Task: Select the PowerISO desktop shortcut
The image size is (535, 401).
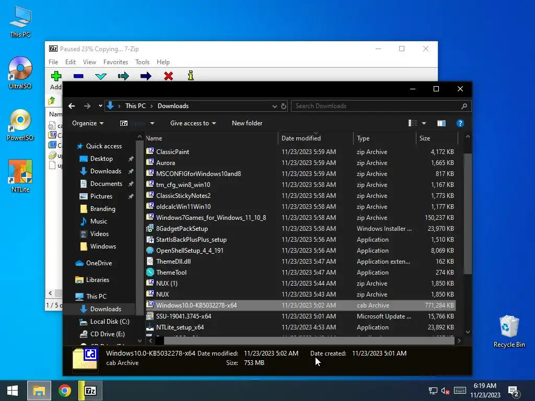Action: coord(20,125)
